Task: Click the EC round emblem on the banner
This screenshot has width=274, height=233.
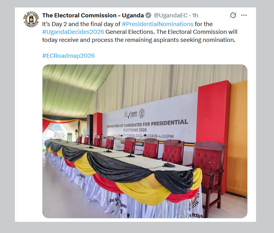Action: [x=142, y=113]
